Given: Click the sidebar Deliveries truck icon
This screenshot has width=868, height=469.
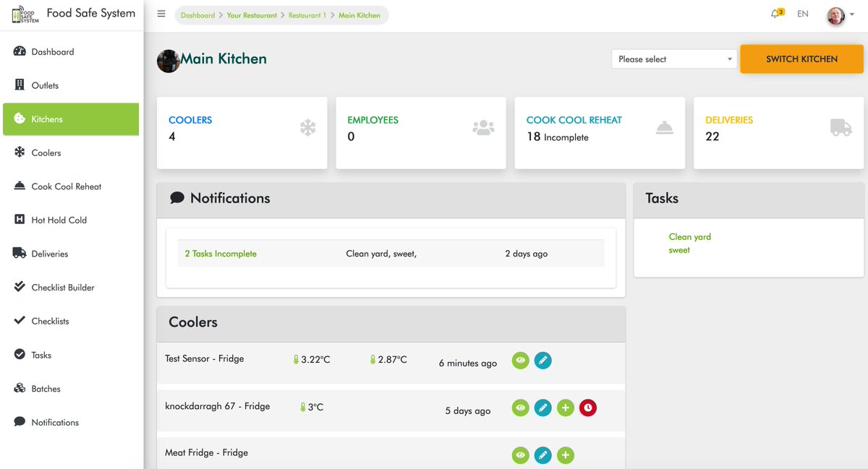Looking at the screenshot, I should pyautogui.click(x=20, y=253).
